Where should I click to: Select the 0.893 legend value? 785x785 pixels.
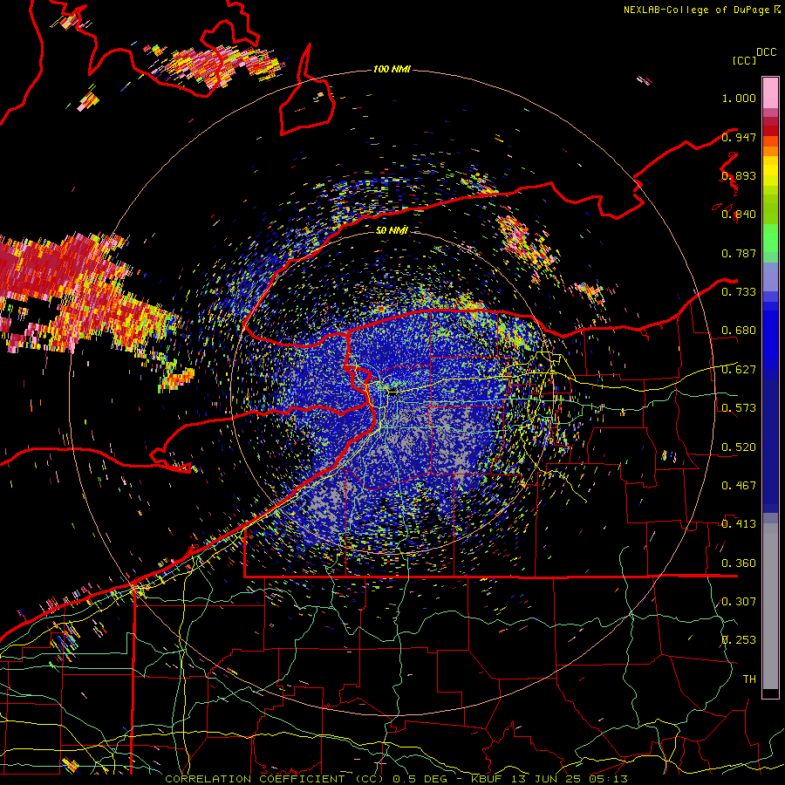[x=739, y=175]
